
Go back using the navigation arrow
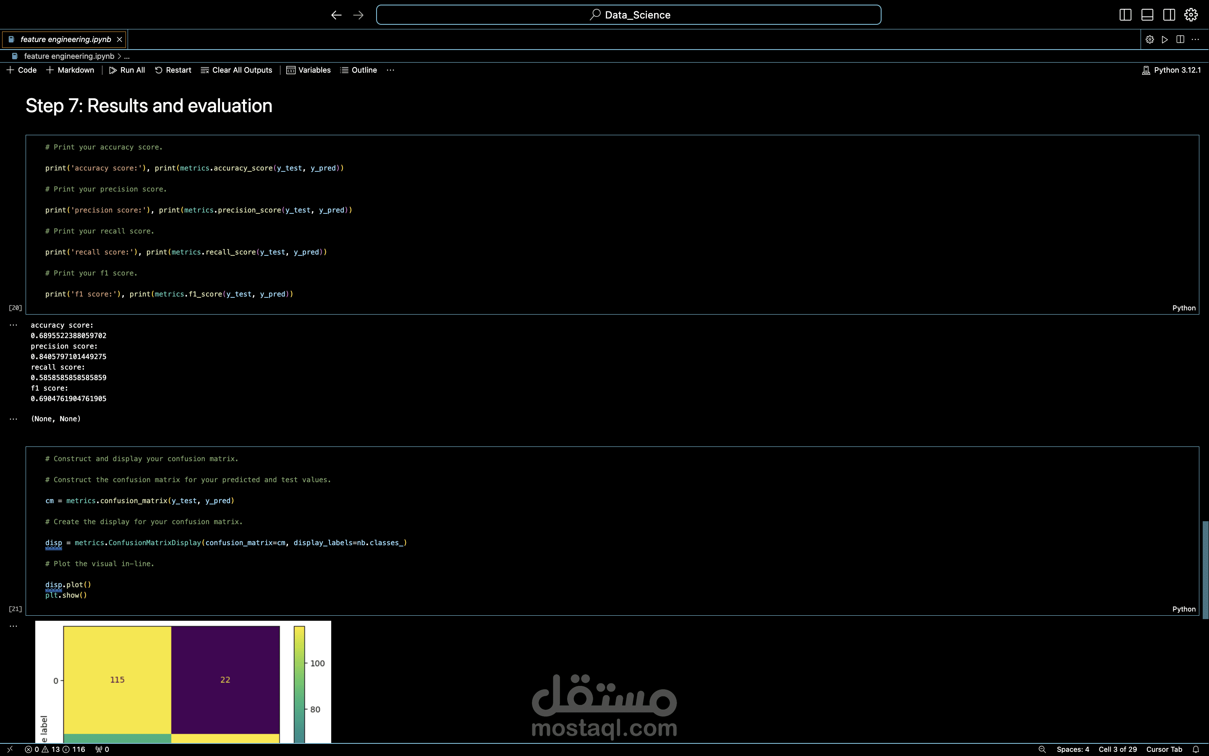[336, 15]
